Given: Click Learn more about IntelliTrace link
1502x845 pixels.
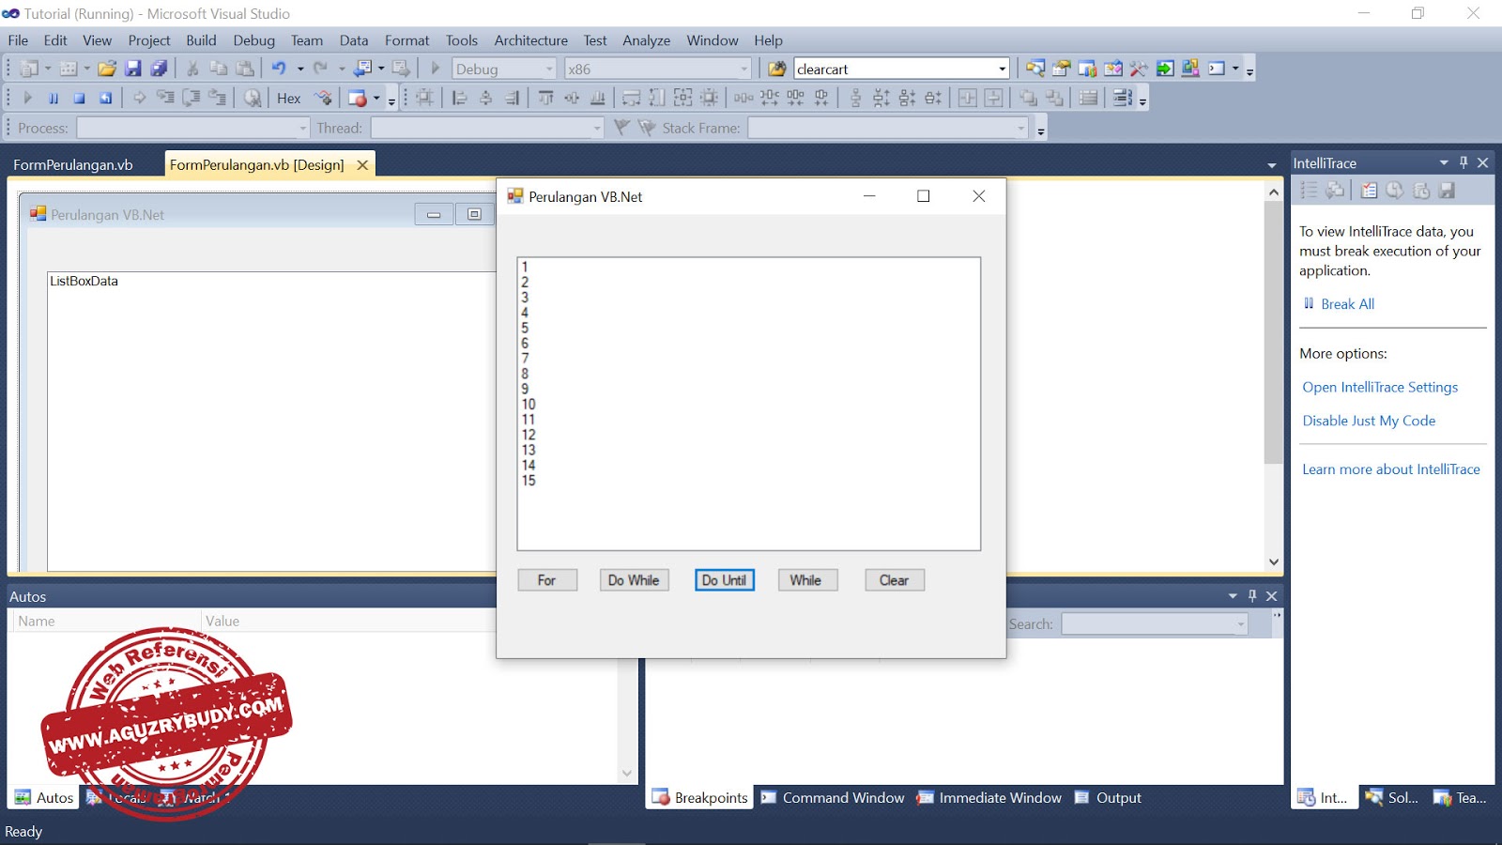Looking at the screenshot, I should (1391, 469).
